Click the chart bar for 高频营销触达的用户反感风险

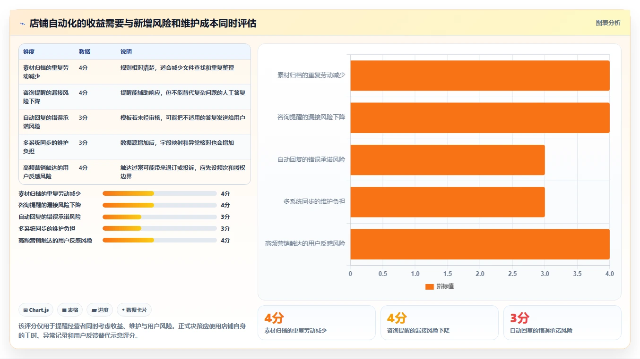click(480, 244)
